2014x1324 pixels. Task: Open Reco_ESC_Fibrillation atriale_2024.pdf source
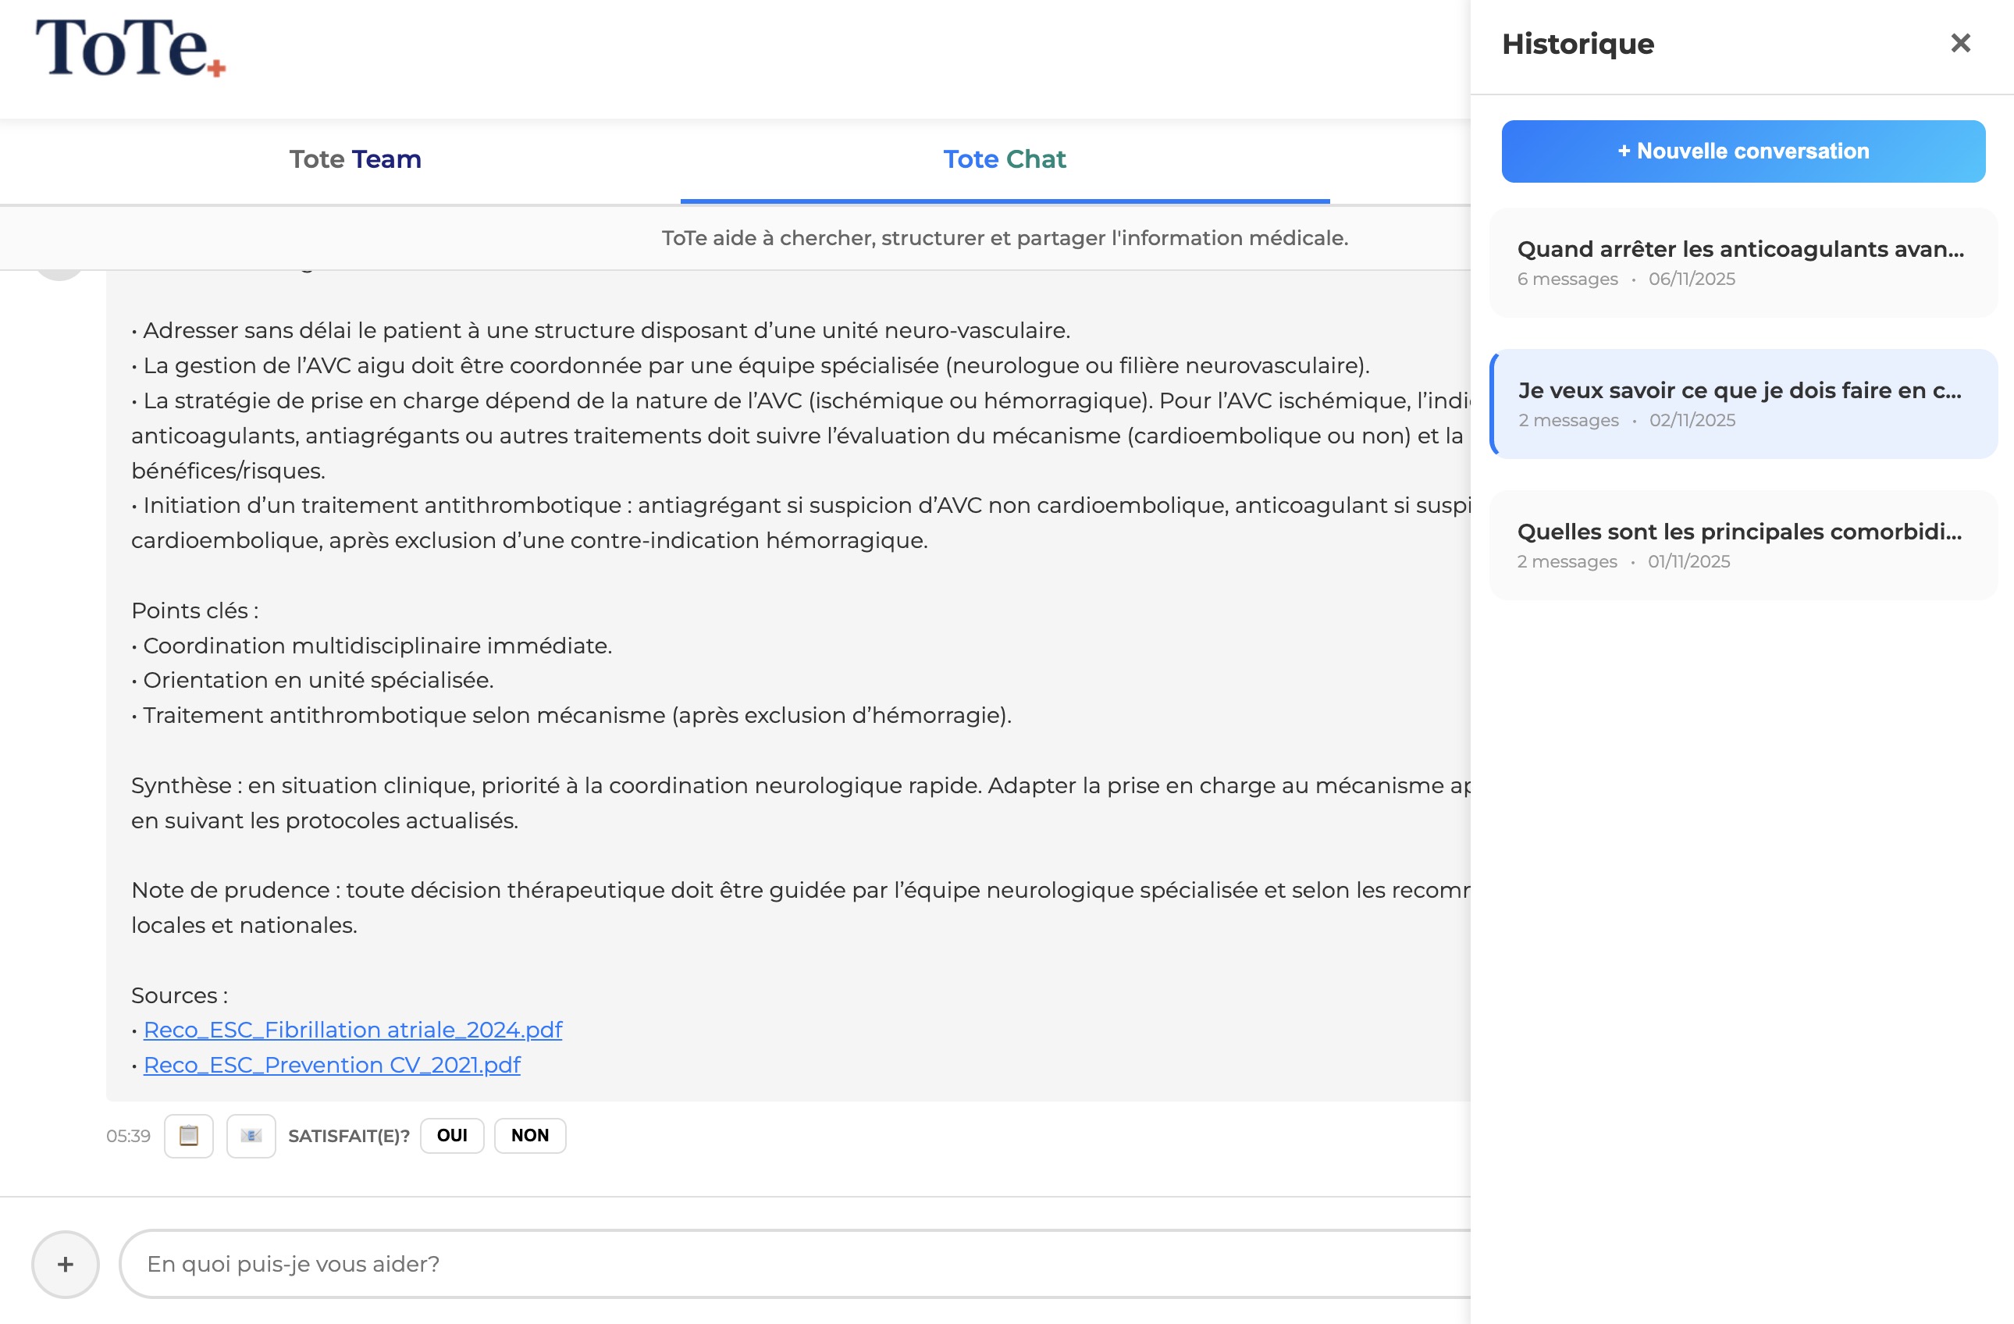coord(353,1030)
